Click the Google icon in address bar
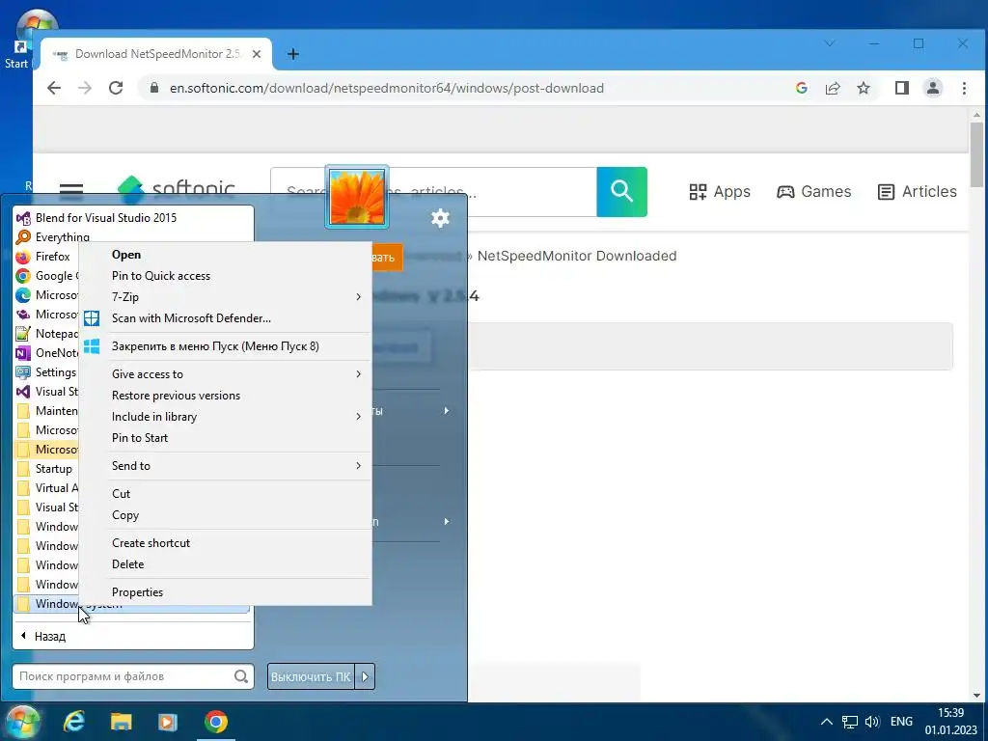988x741 pixels. coord(802,88)
